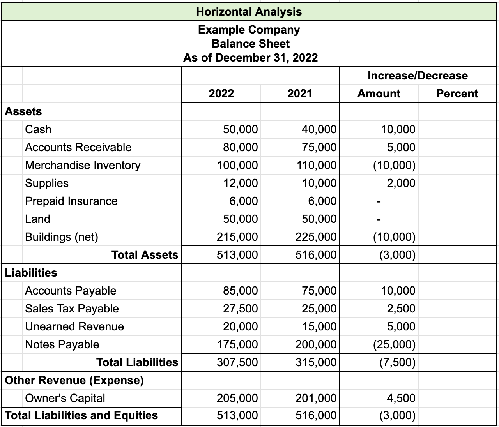Image resolution: width=499 pixels, height=427 pixels.
Task: Select Buildings 2021 value 225,000
Action: [316, 237]
